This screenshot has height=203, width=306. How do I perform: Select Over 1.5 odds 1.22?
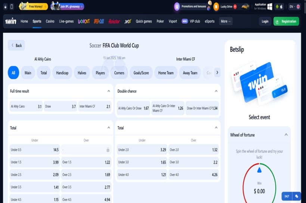86,162
